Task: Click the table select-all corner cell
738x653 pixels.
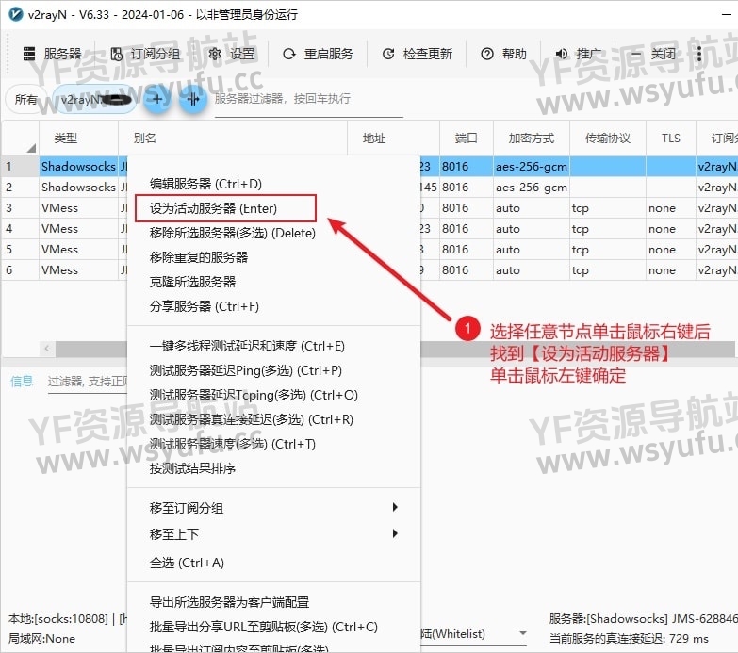Action: coord(20,138)
